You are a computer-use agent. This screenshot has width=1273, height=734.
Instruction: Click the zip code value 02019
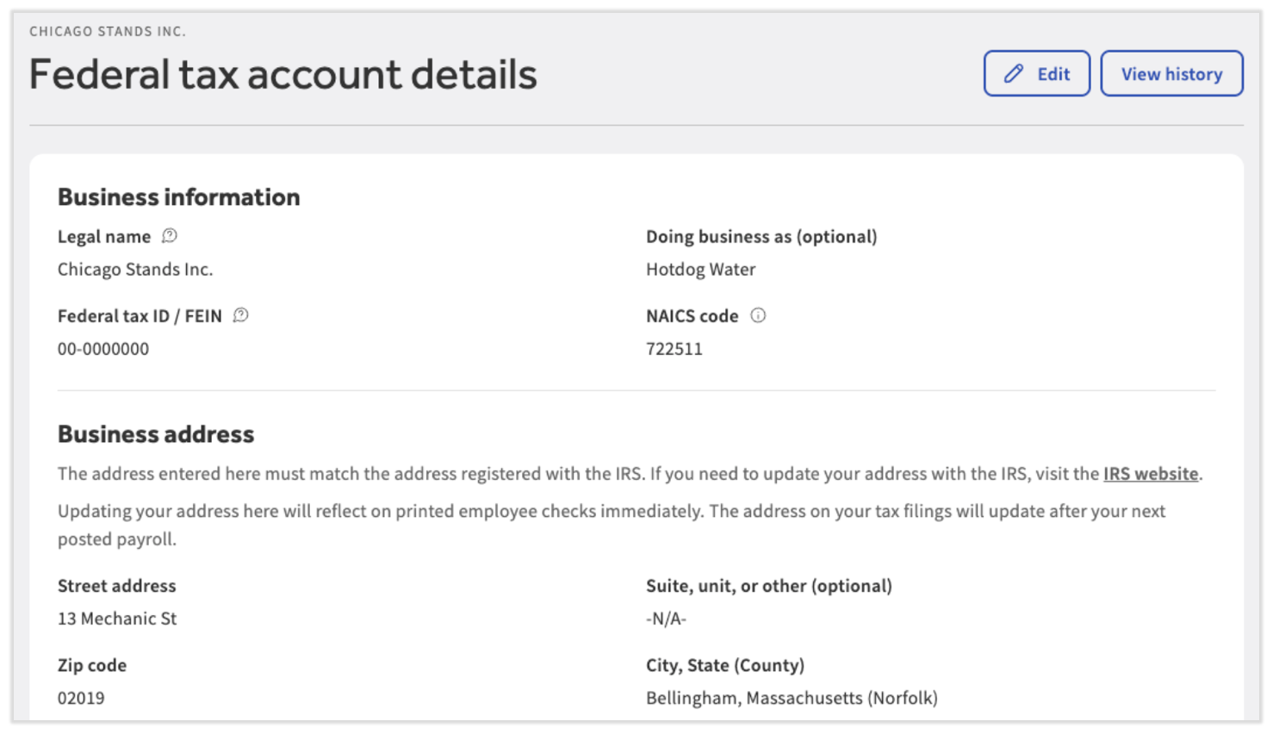pos(81,698)
